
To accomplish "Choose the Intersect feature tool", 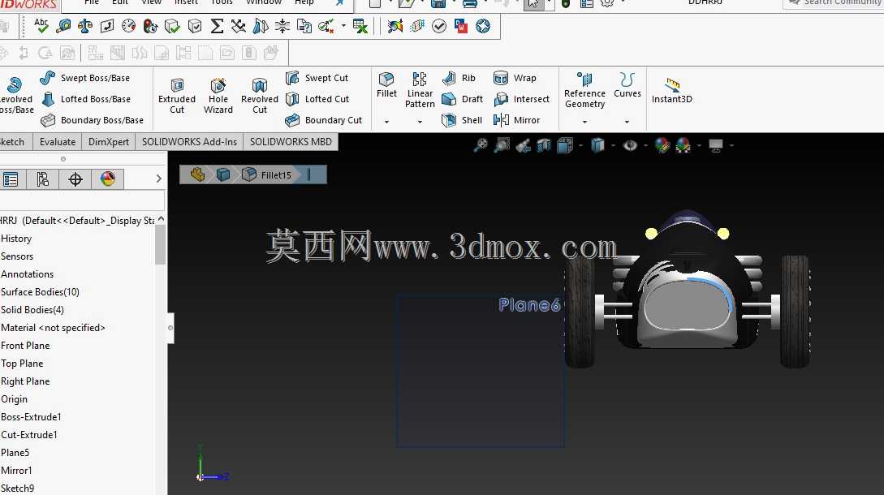I will click(521, 99).
